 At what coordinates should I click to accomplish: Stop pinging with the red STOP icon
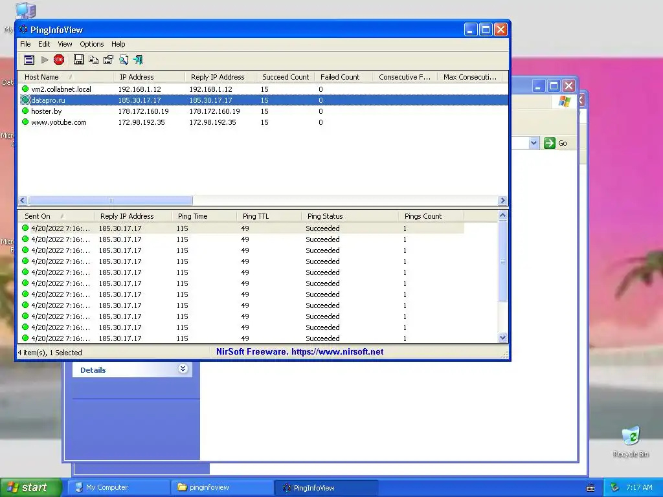coord(59,60)
